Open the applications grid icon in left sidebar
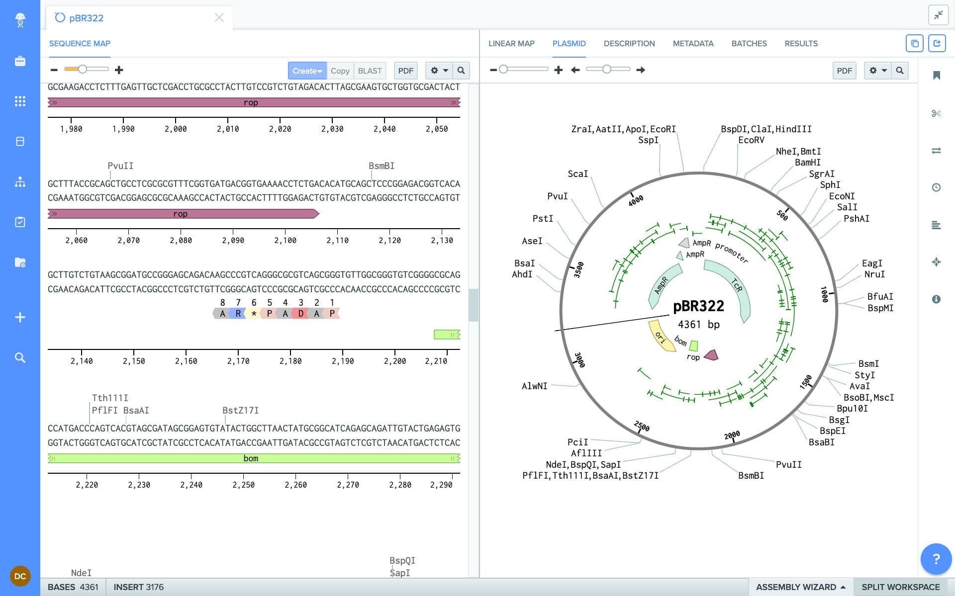Screen dimensions: 955x596 coord(20,101)
